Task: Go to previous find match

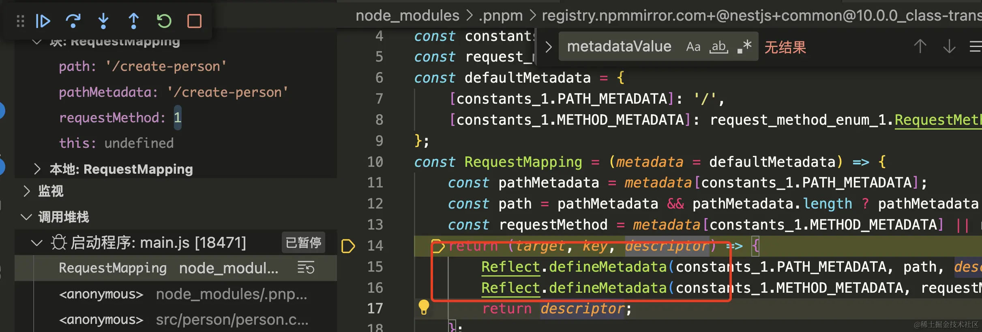Action: coord(920,47)
